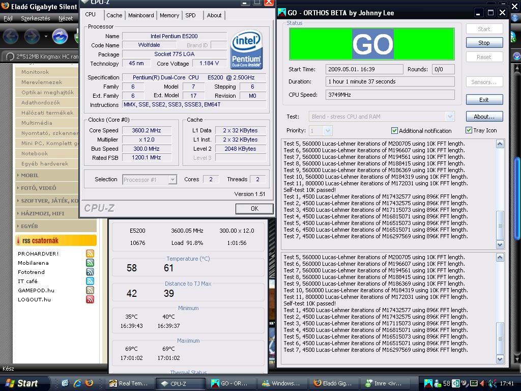
Task: Open the Notebook sidebar link
Action: click(x=35, y=154)
